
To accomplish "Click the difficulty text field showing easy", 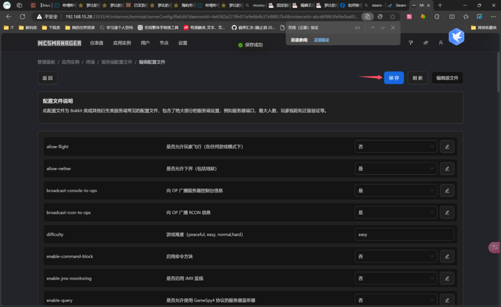I will tap(404, 235).
